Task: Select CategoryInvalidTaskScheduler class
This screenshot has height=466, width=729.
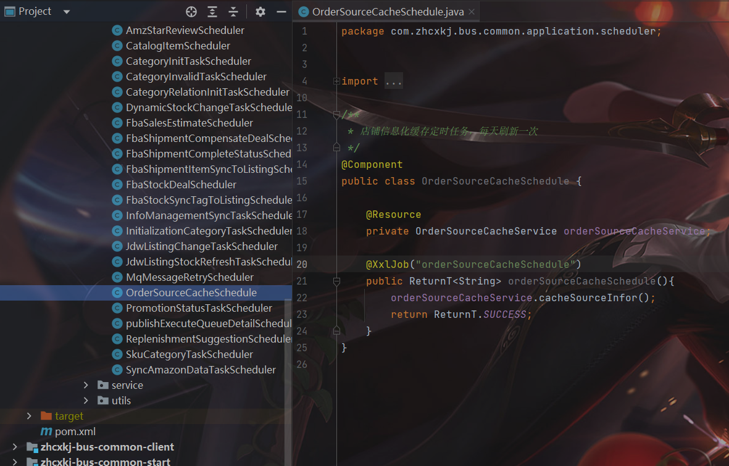Action: pyautogui.click(x=196, y=77)
